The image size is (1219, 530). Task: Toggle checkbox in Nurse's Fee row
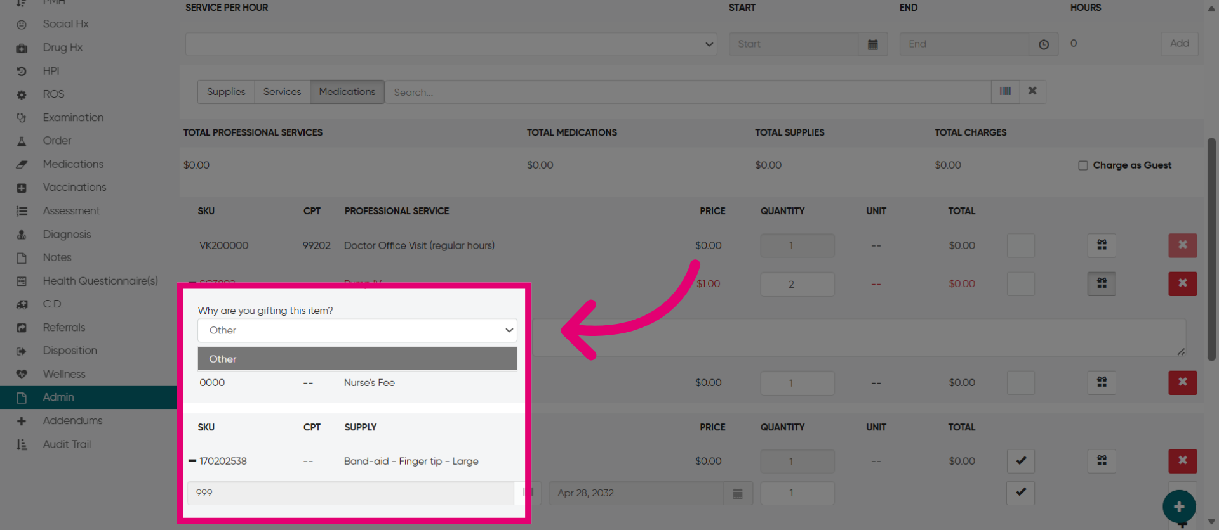pos(1021,383)
